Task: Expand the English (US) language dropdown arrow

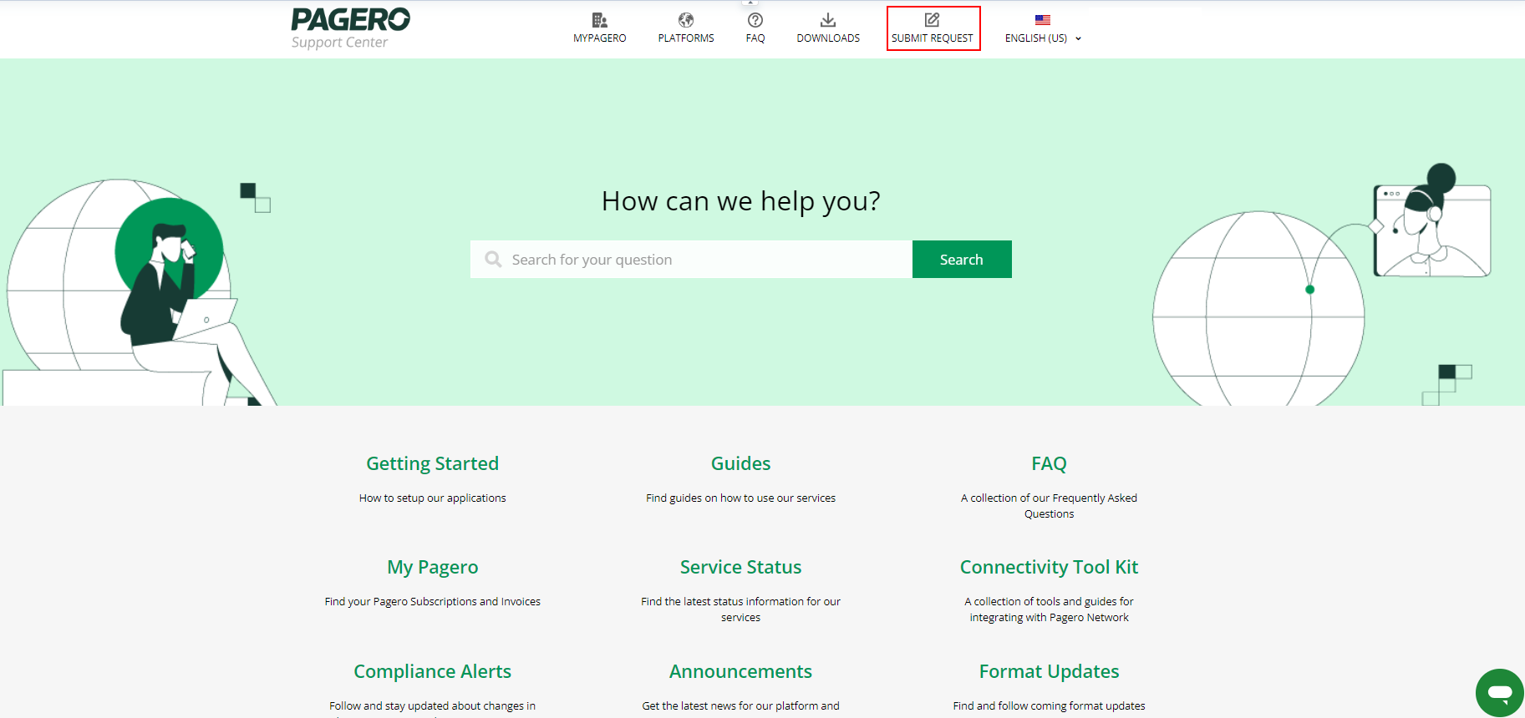Action: click(1078, 38)
